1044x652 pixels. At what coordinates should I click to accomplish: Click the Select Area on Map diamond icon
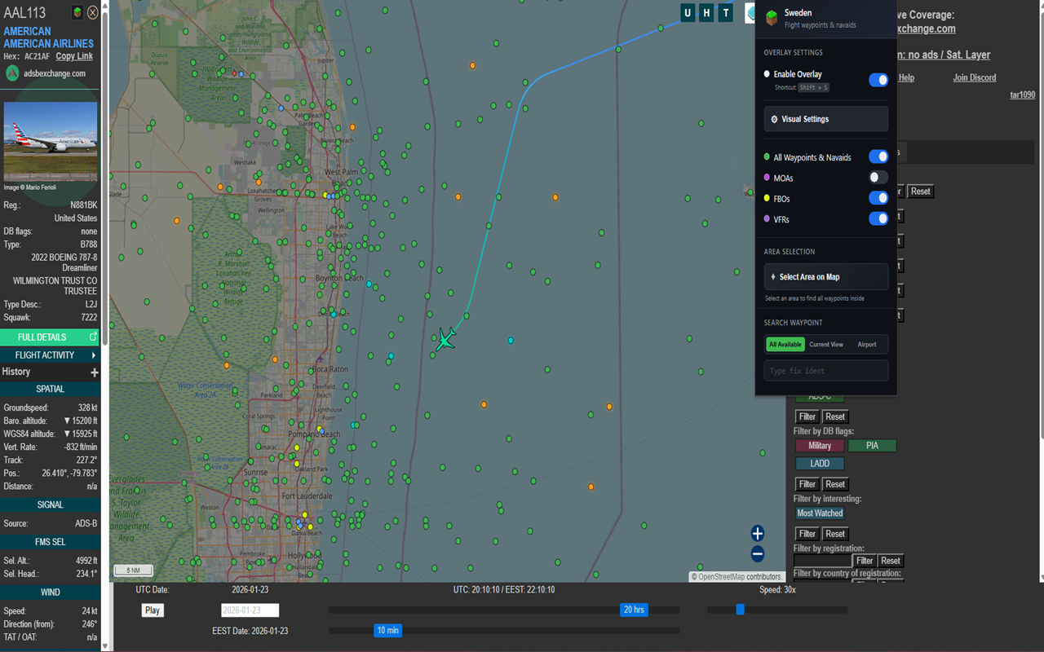coord(773,277)
